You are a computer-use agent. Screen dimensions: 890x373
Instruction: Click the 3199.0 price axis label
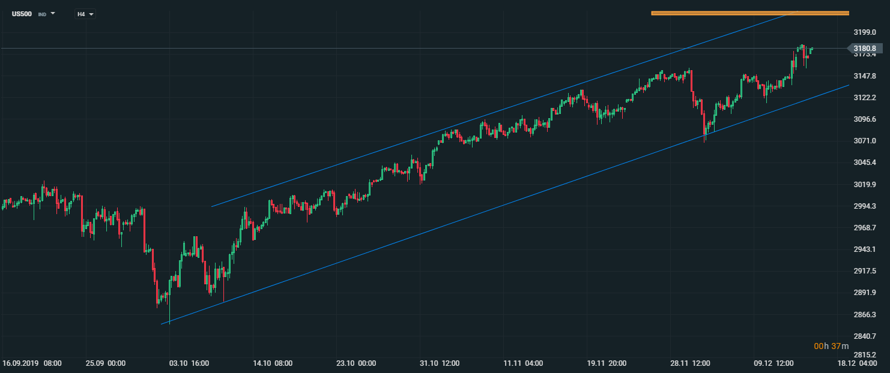pyautogui.click(x=864, y=32)
